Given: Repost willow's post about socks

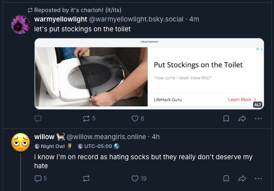Looking at the screenshot, I should click(x=86, y=178).
